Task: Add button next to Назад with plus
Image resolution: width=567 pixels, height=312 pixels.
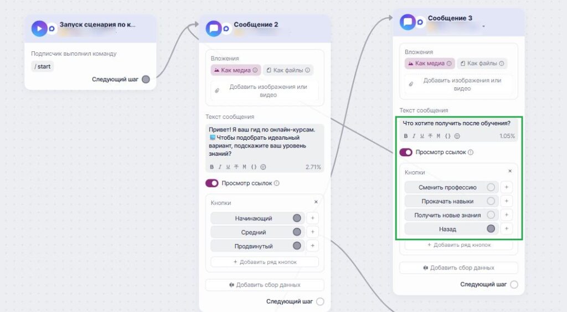Action: coord(507,229)
